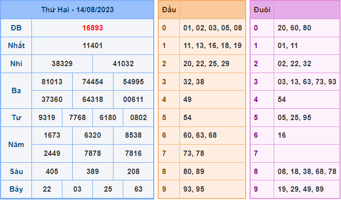This screenshot has height=200, width=341.
Task: Select Tư prize number 0802
Action: (138, 118)
